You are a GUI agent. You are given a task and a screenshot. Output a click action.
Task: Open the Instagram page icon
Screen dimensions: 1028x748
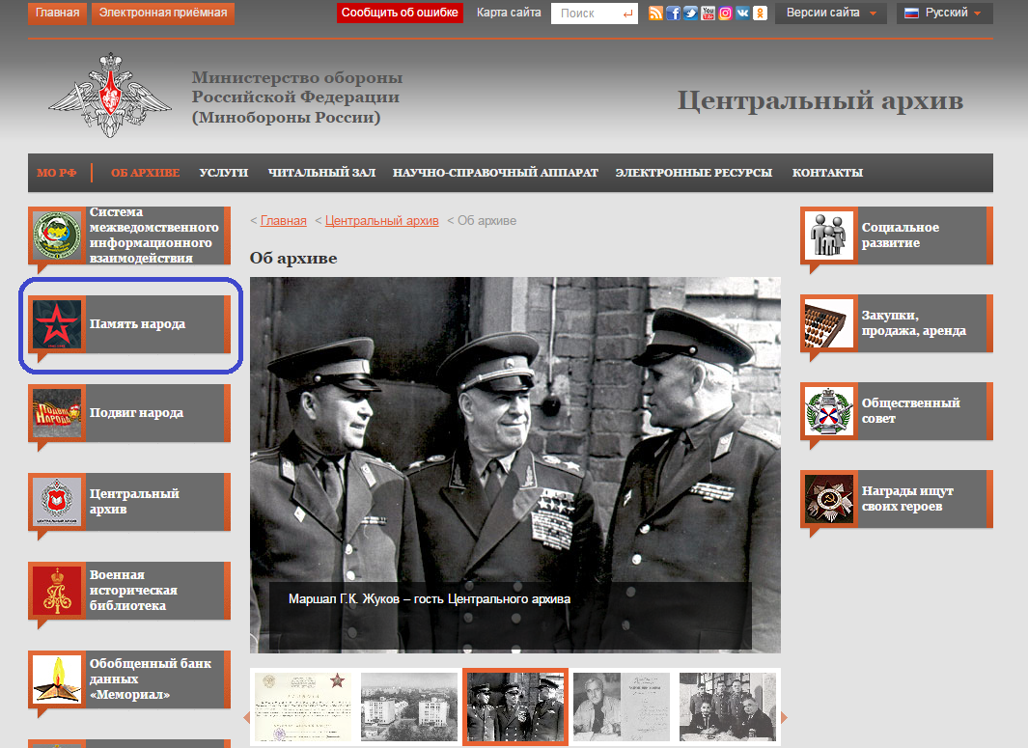pos(725,14)
